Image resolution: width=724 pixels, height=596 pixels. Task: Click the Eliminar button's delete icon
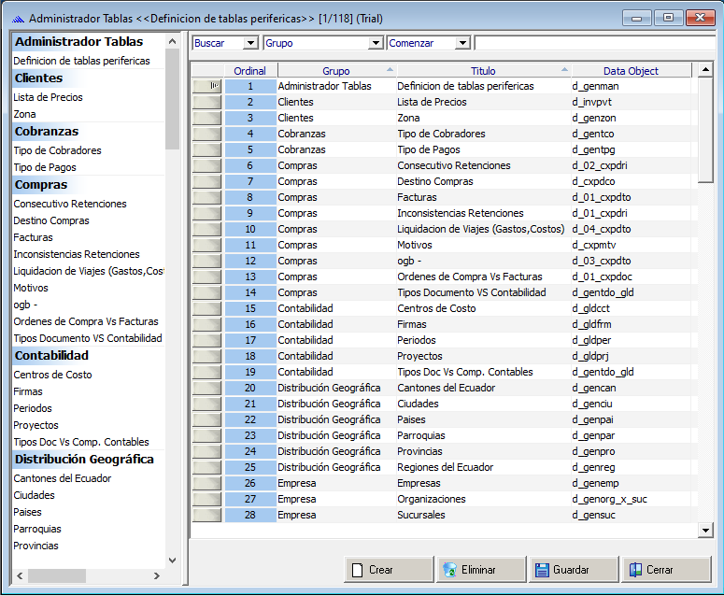click(x=449, y=569)
